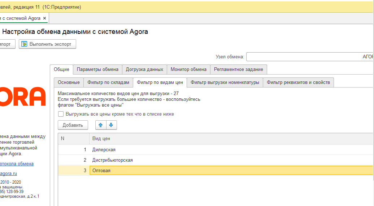The width and height of the screenshot is (374, 206).
Task: Switch to Фильтр по складам sub-tab
Action: [x=108, y=82]
